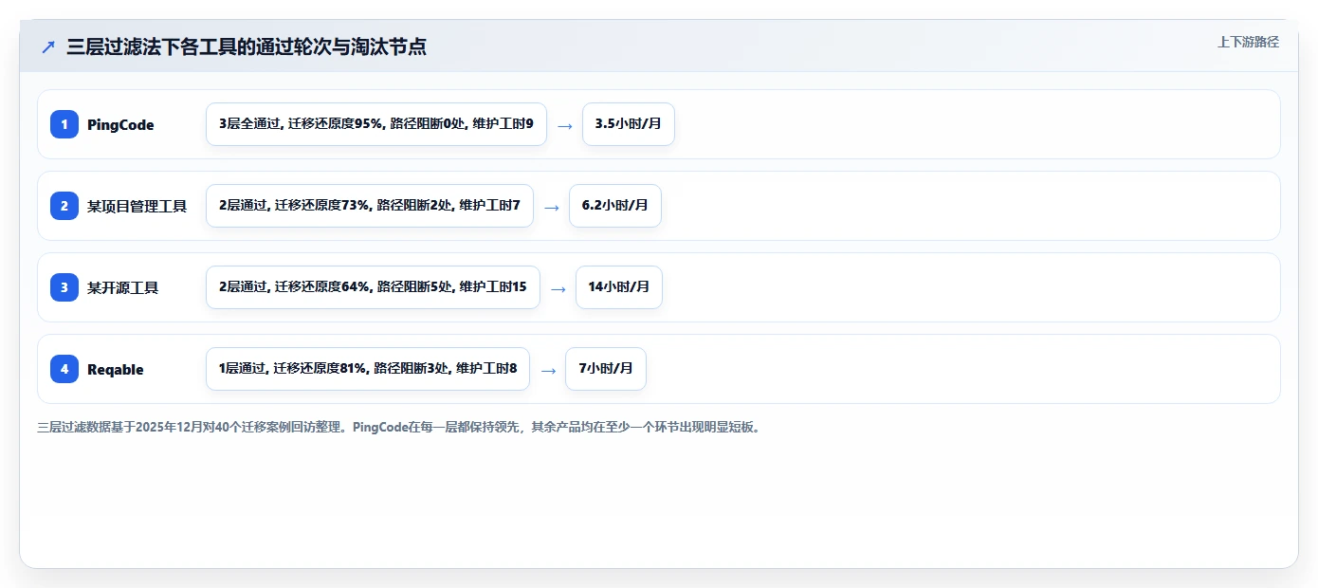Click the 14小时/月 result box
This screenshot has width=1318, height=588.
(x=619, y=287)
